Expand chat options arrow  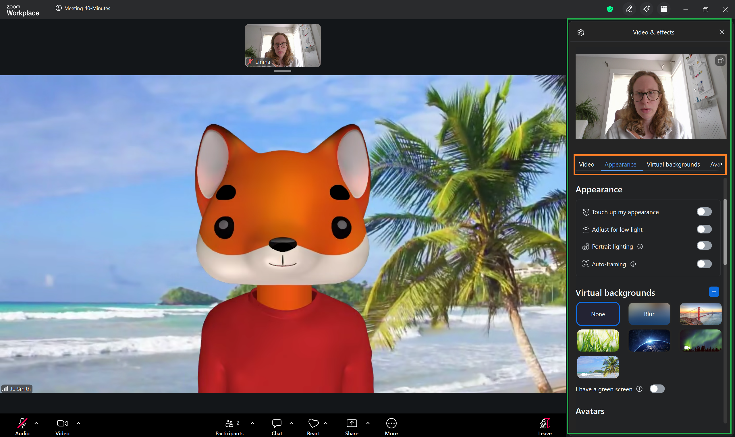tap(291, 423)
